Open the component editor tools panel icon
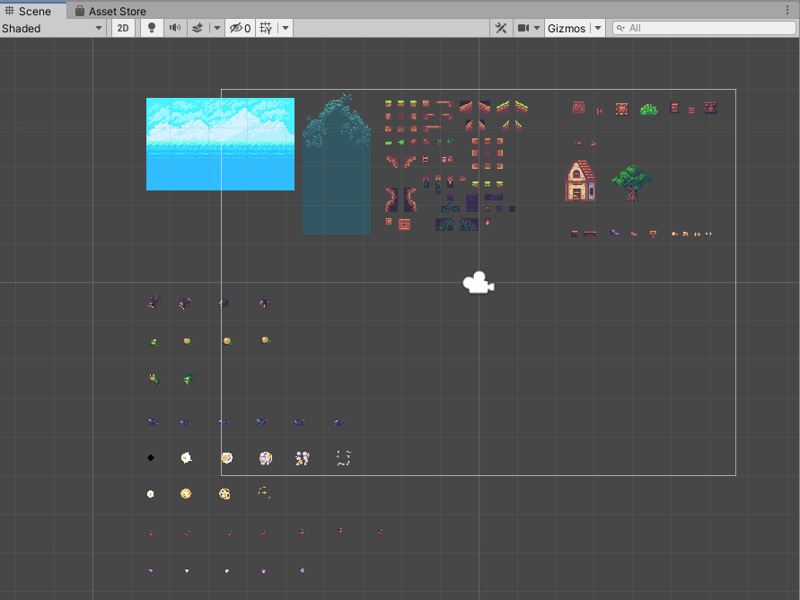800x600 pixels. click(x=501, y=28)
